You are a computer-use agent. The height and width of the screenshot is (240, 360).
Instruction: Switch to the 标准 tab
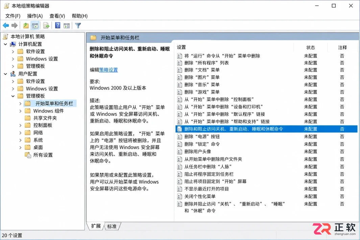point(112,226)
